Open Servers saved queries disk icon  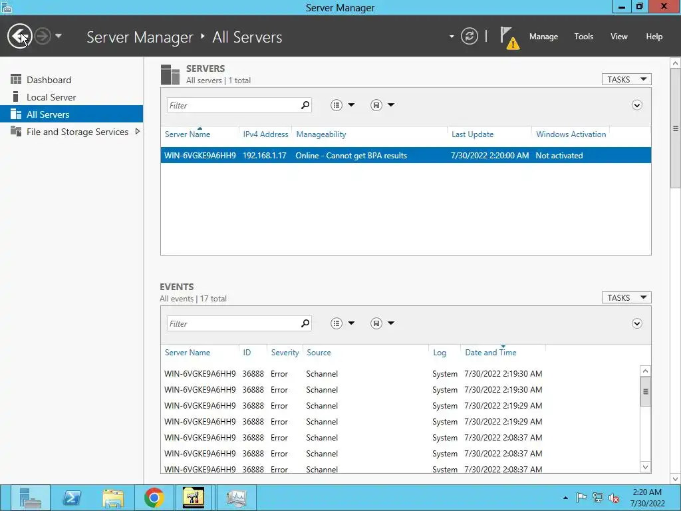(376, 104)
